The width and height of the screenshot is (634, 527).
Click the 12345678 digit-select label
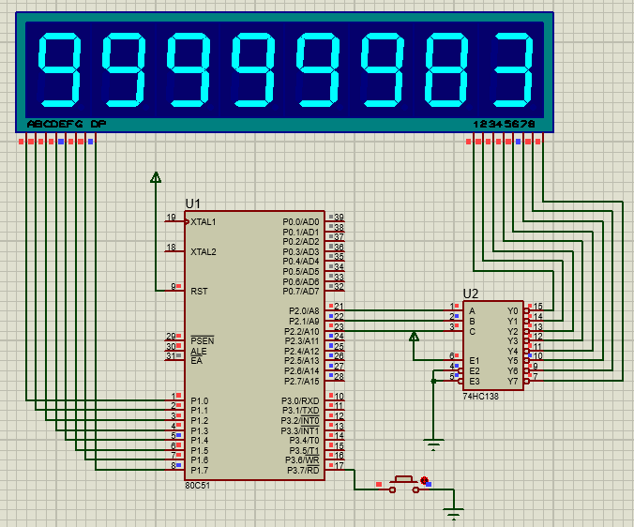click(x=504, y=124)
